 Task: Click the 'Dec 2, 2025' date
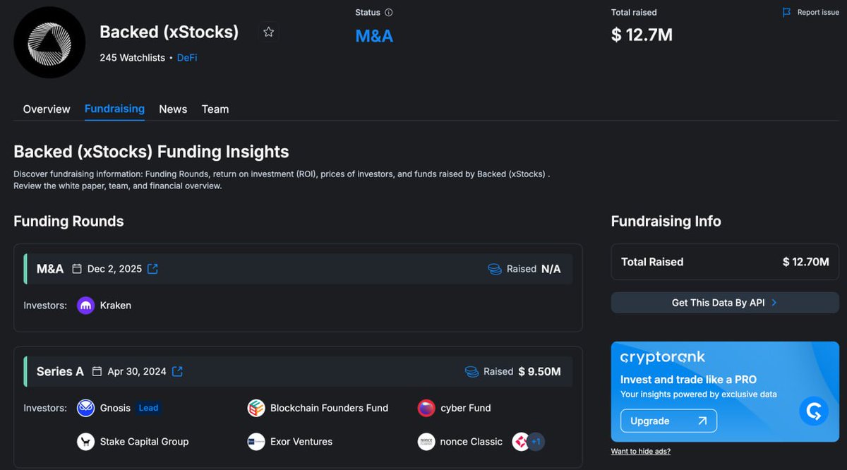[114, 269]
